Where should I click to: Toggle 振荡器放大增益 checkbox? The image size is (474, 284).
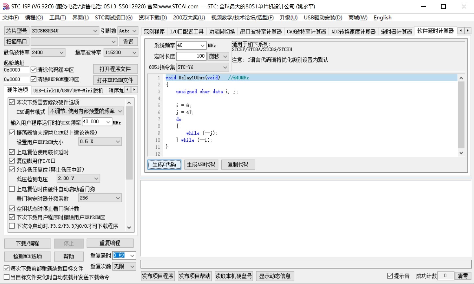[12, 132]
